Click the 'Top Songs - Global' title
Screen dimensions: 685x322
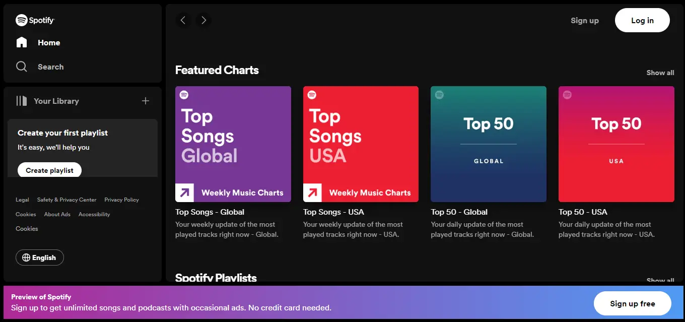(x=210, y=212)
